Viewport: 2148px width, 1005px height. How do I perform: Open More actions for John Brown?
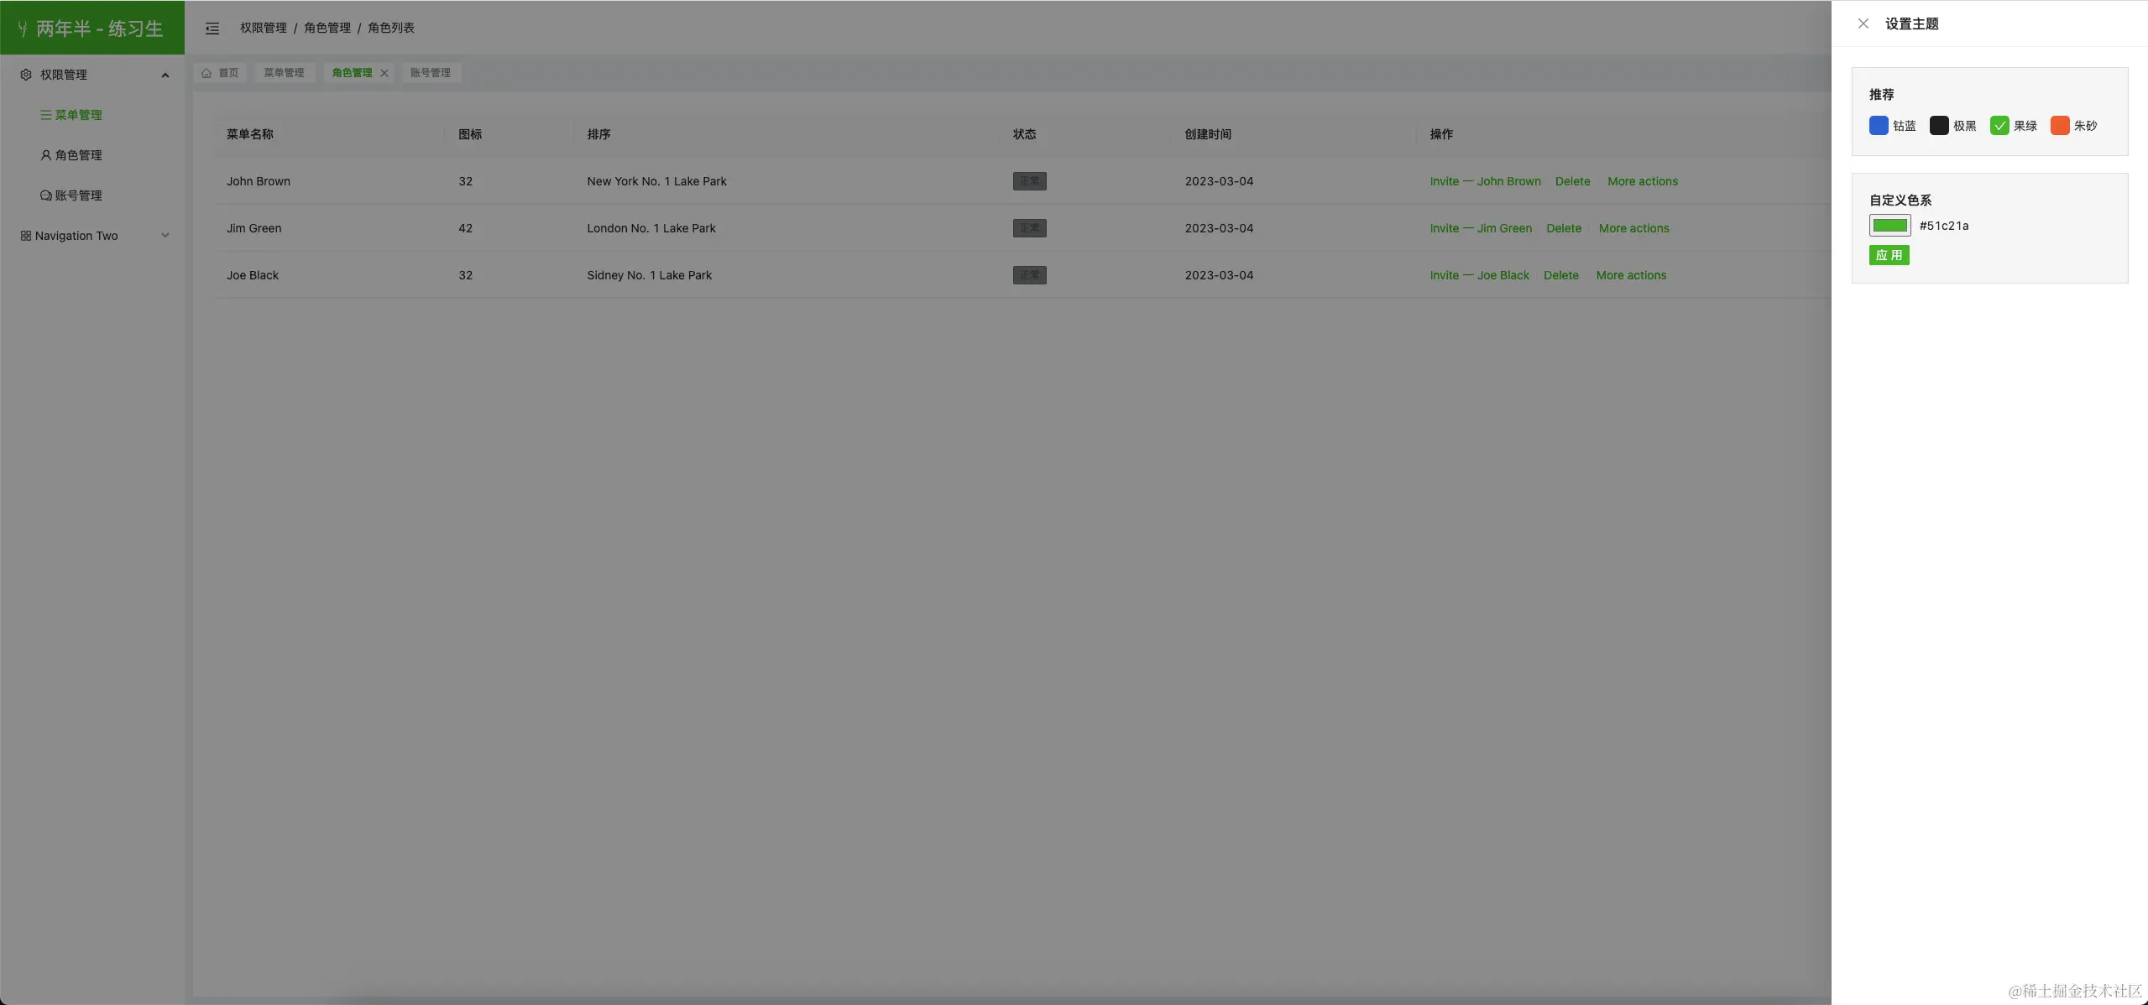1642,181
